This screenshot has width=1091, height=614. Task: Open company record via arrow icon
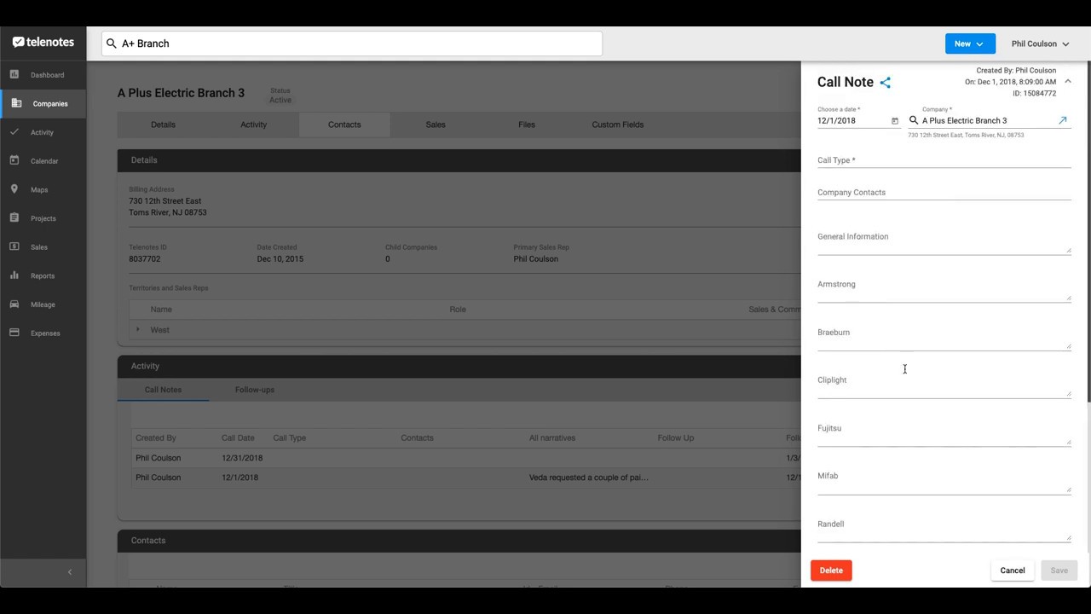click(x=1063, y=120)
